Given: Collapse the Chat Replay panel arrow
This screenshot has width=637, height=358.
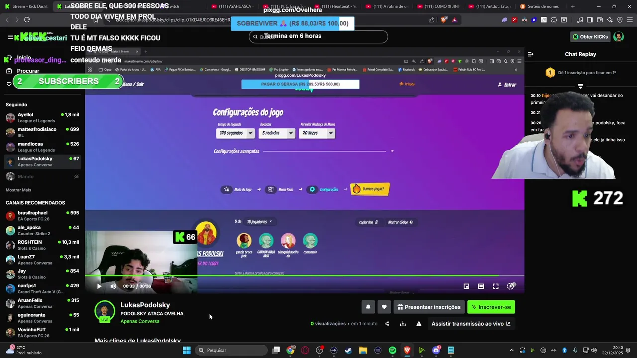Looking at the screenshot, I should pos(531,54).
